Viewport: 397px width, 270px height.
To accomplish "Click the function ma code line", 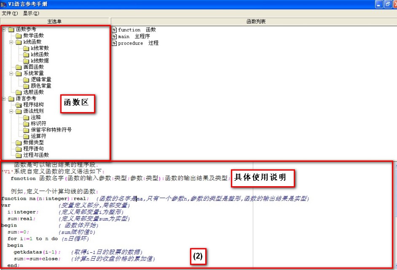I will coord(45,198).
